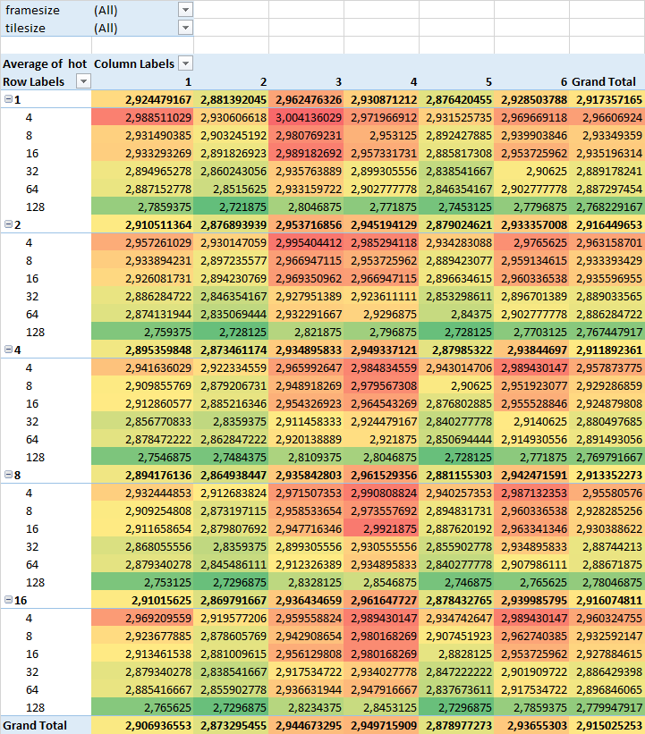Open the tilesize filter dropdown
The height and width of the screenshot is (734, 645).
[x=185, y=28]
